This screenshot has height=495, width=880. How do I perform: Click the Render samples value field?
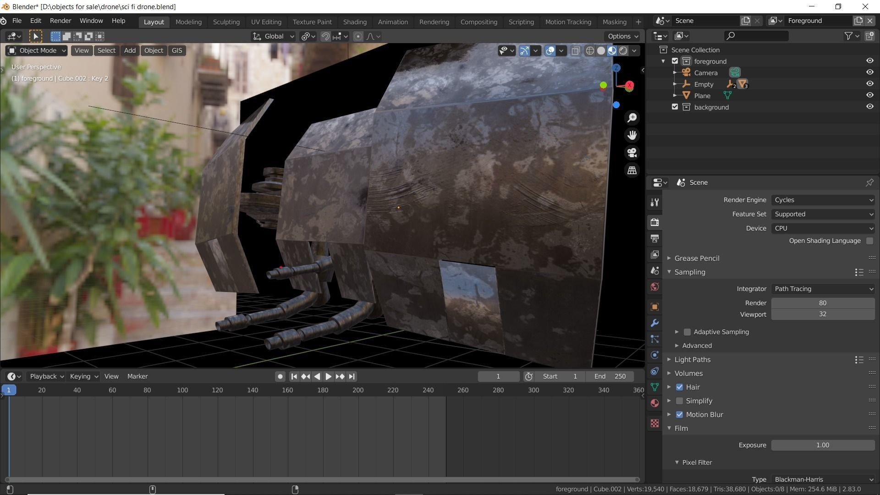click(822, 303)
